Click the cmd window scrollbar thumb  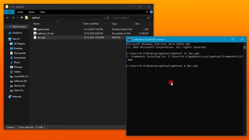coord(245,47)
